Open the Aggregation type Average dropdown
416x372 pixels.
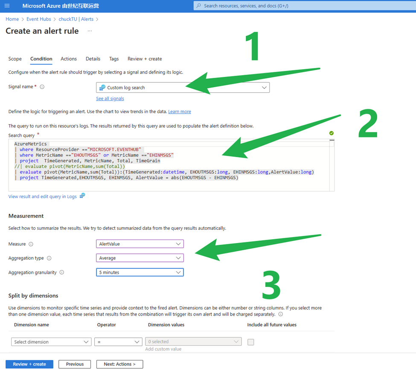(x=140, y=258)
